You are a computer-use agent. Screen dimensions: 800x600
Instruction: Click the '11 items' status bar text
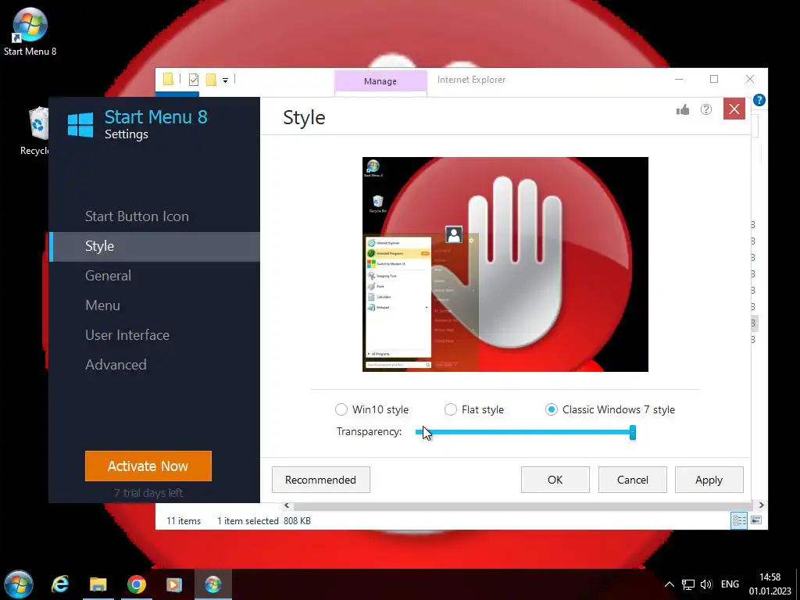point(184,521)
